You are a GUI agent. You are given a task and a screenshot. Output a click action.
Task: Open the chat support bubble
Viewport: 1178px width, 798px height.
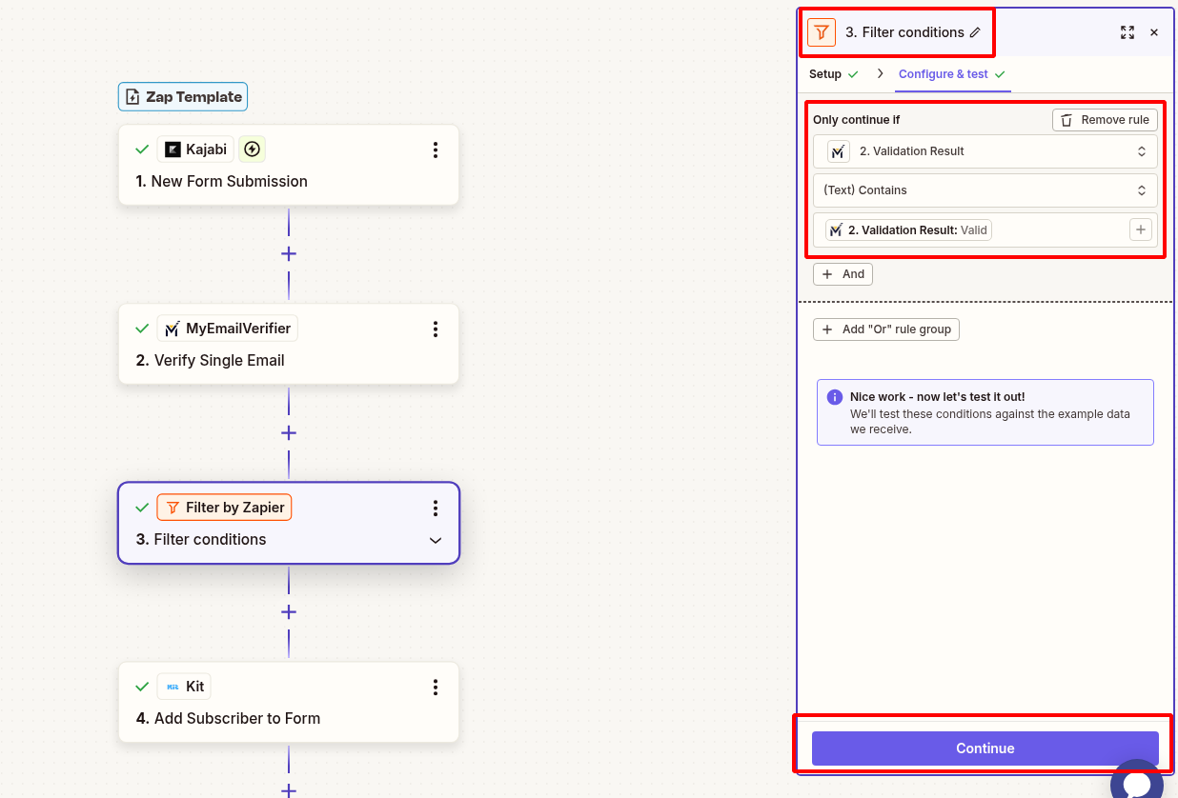click(1136, 784)
